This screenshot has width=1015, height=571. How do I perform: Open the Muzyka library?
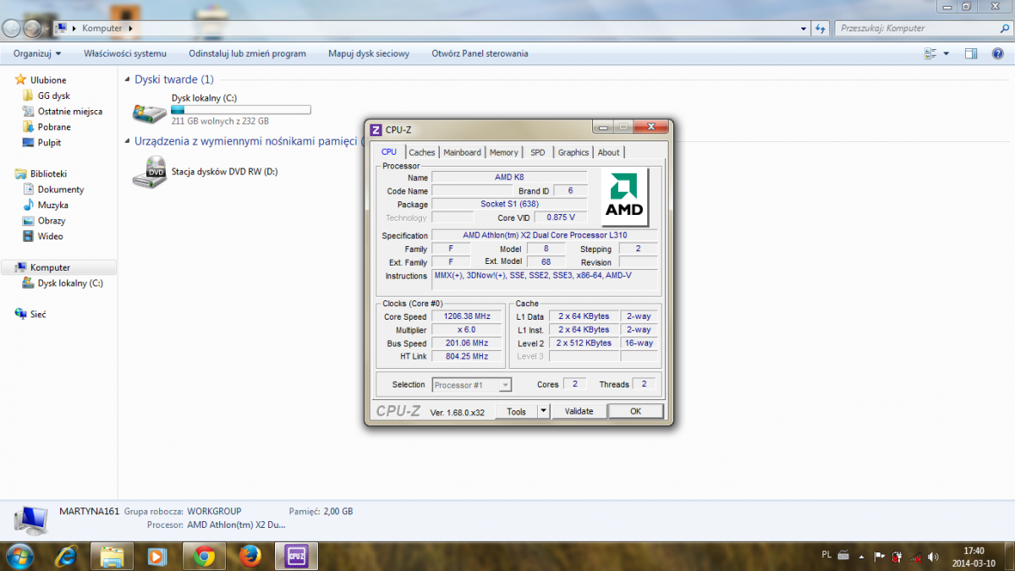pos(53,205)
